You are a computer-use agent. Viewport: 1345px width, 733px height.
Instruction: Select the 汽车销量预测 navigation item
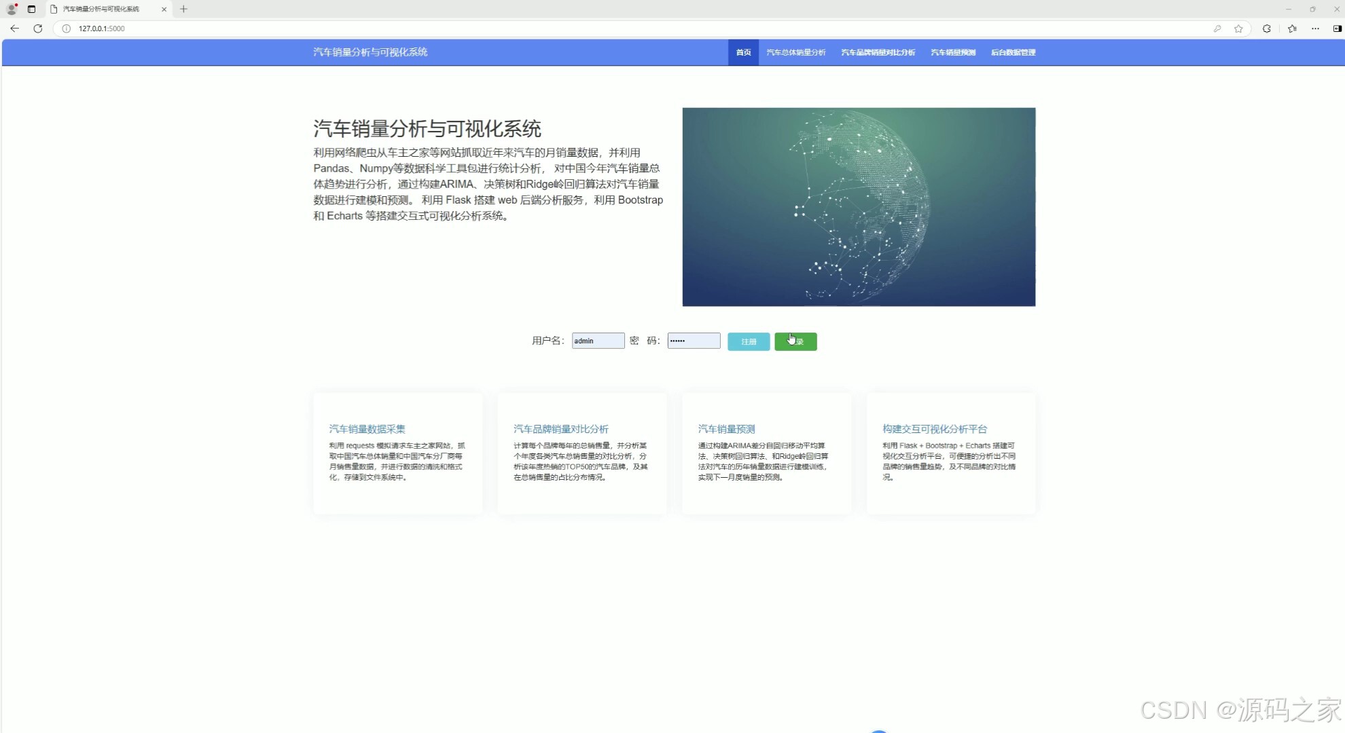952,52
